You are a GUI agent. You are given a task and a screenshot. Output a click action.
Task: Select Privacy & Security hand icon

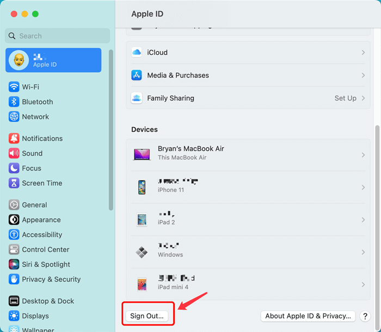(x=14, y=279)
